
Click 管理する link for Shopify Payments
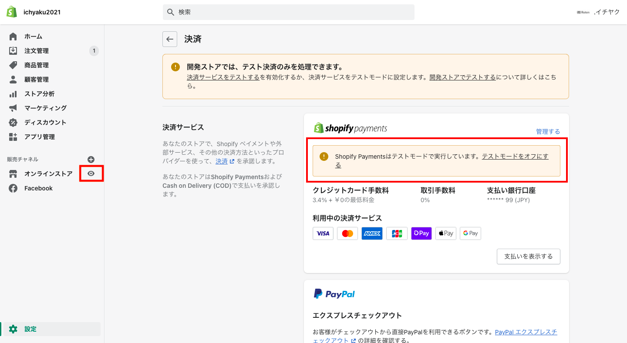(548, 131)
